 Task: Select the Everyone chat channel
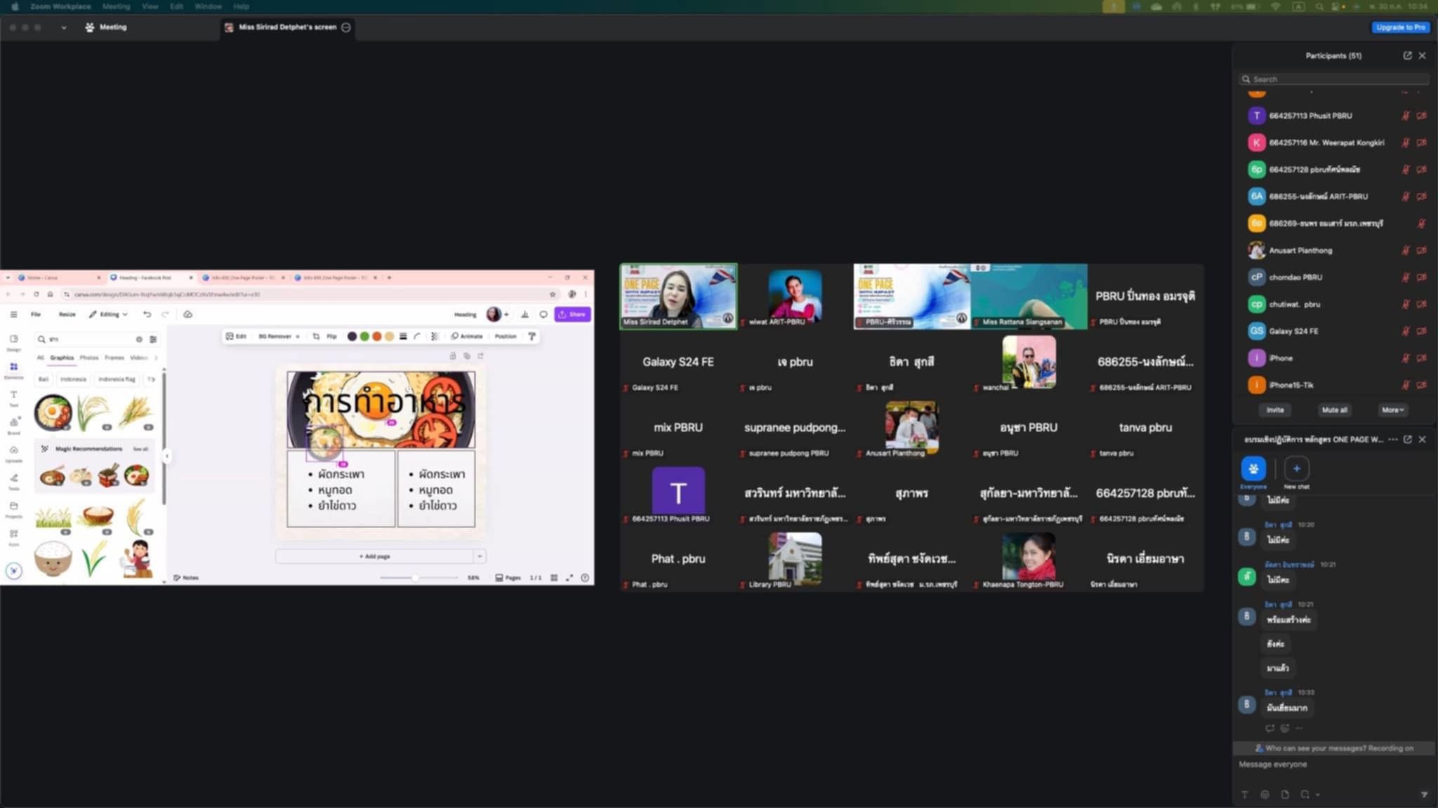1253,469
